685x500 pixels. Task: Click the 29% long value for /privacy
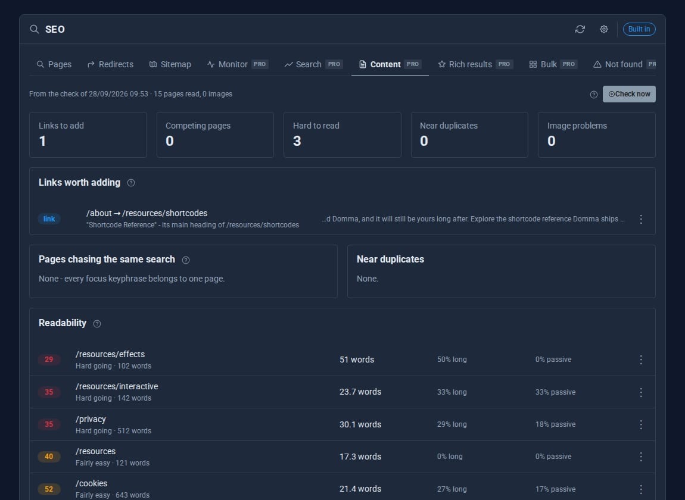point(452,424)
